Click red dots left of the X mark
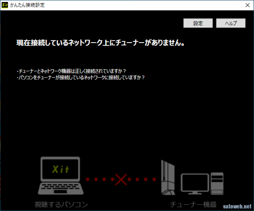 98,180
